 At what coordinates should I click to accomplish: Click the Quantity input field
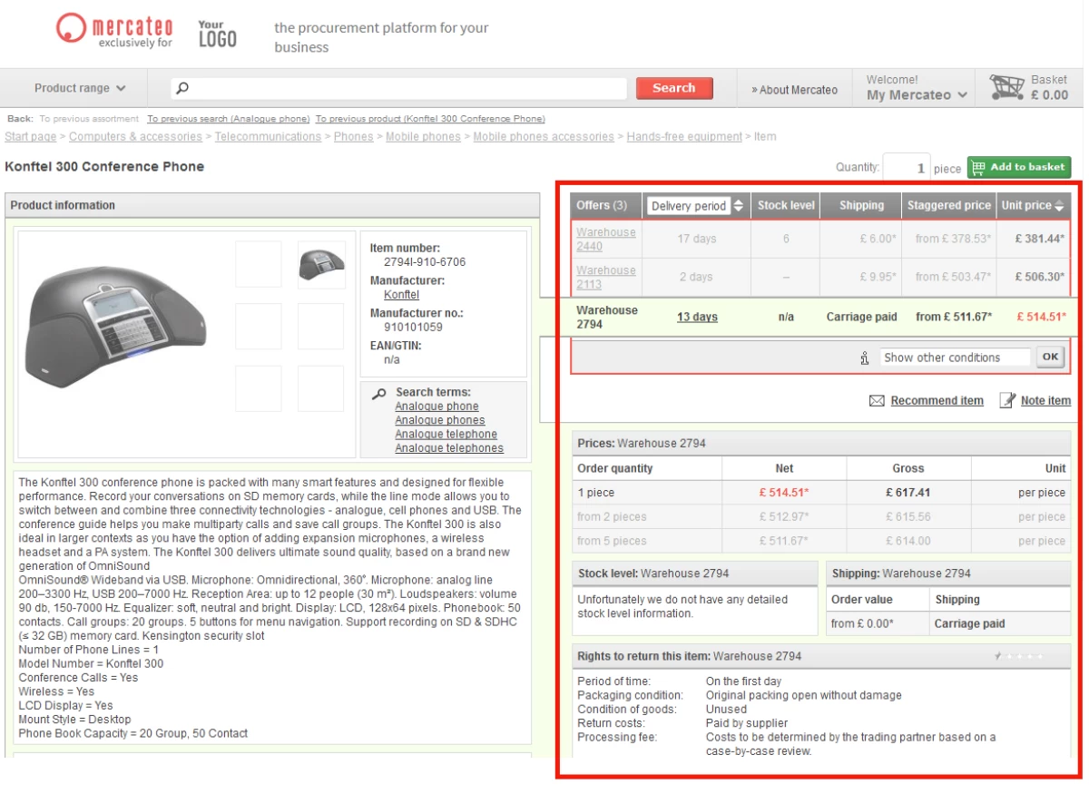[907, 168]
